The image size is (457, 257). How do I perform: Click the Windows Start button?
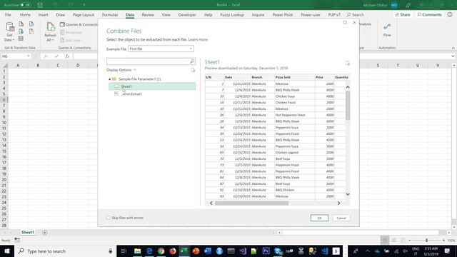[6, 251]
